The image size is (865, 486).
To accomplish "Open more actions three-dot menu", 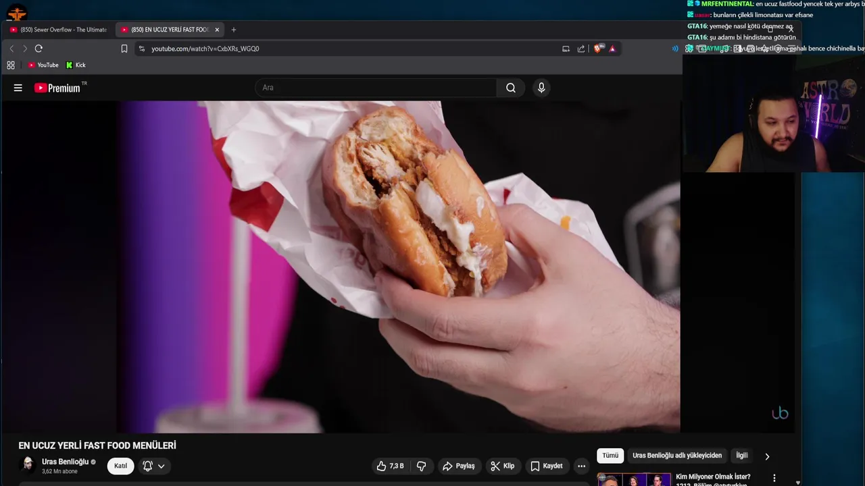I will coord(581,466).
